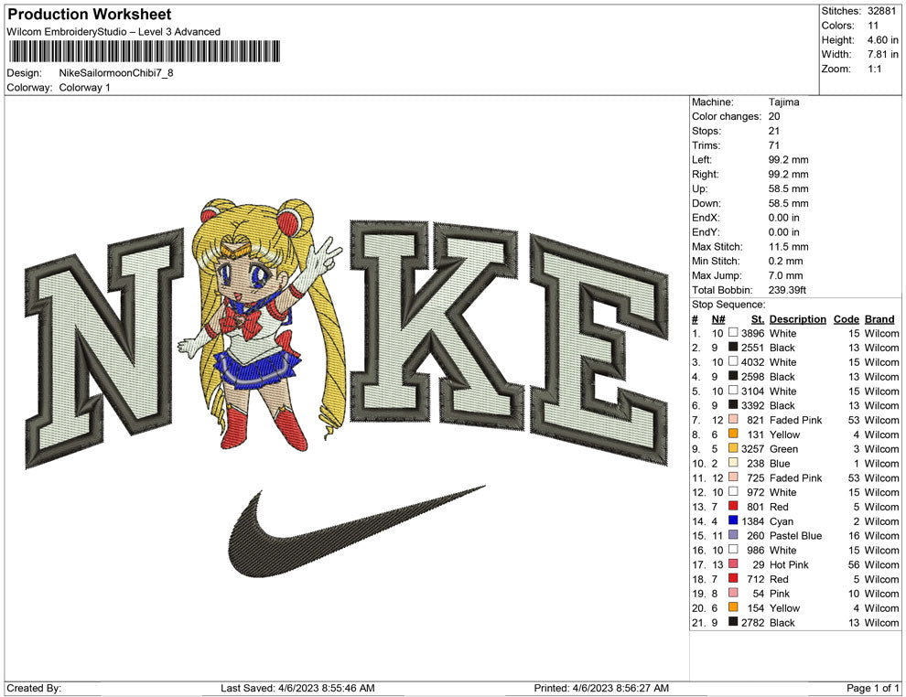Click the Pastel Blue swatch in row 15
906x697 pixels.
click(x=733, y=535)
